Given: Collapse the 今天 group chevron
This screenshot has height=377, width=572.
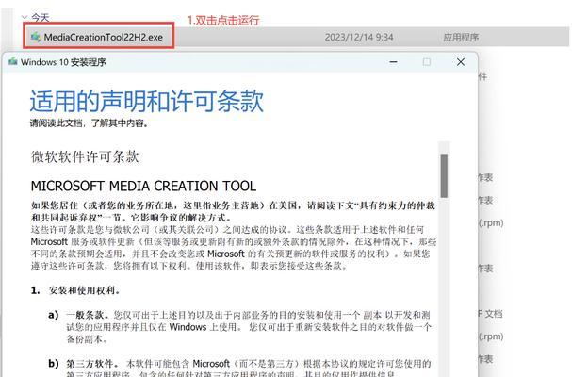Looking at the screenshot, I should 25,17.
